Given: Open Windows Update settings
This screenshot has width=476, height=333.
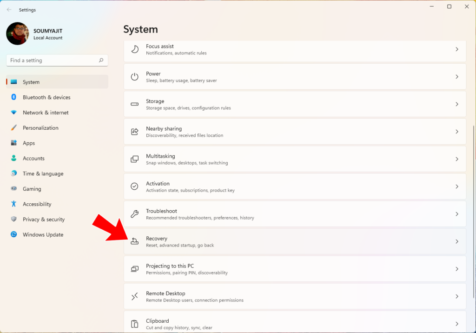Looking at the screenshot, I should point(57,234).
